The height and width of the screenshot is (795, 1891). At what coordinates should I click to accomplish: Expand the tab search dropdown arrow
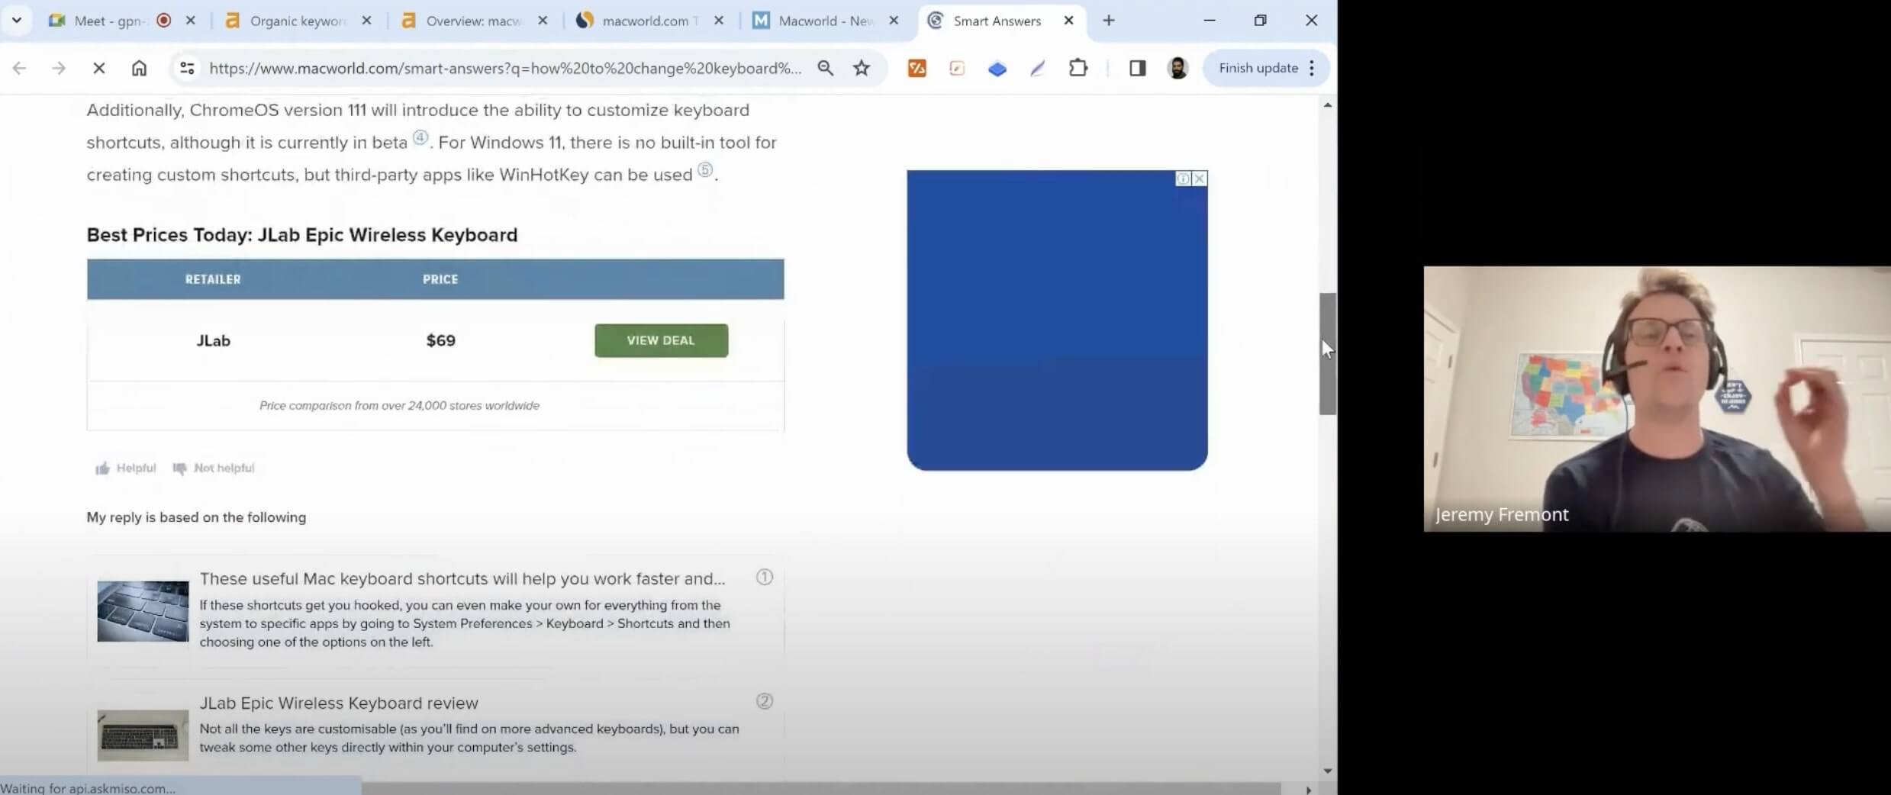point(16,21)
